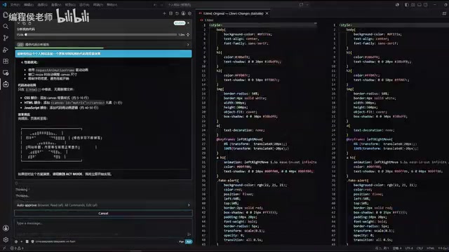This screenshot has height=252, width=449.
Task: Open the Run and Debug view
Action: (6, 50)
